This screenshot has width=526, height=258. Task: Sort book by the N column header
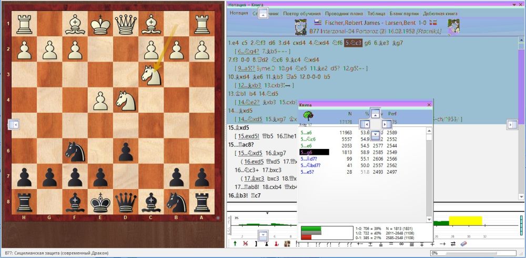(350, 114)
